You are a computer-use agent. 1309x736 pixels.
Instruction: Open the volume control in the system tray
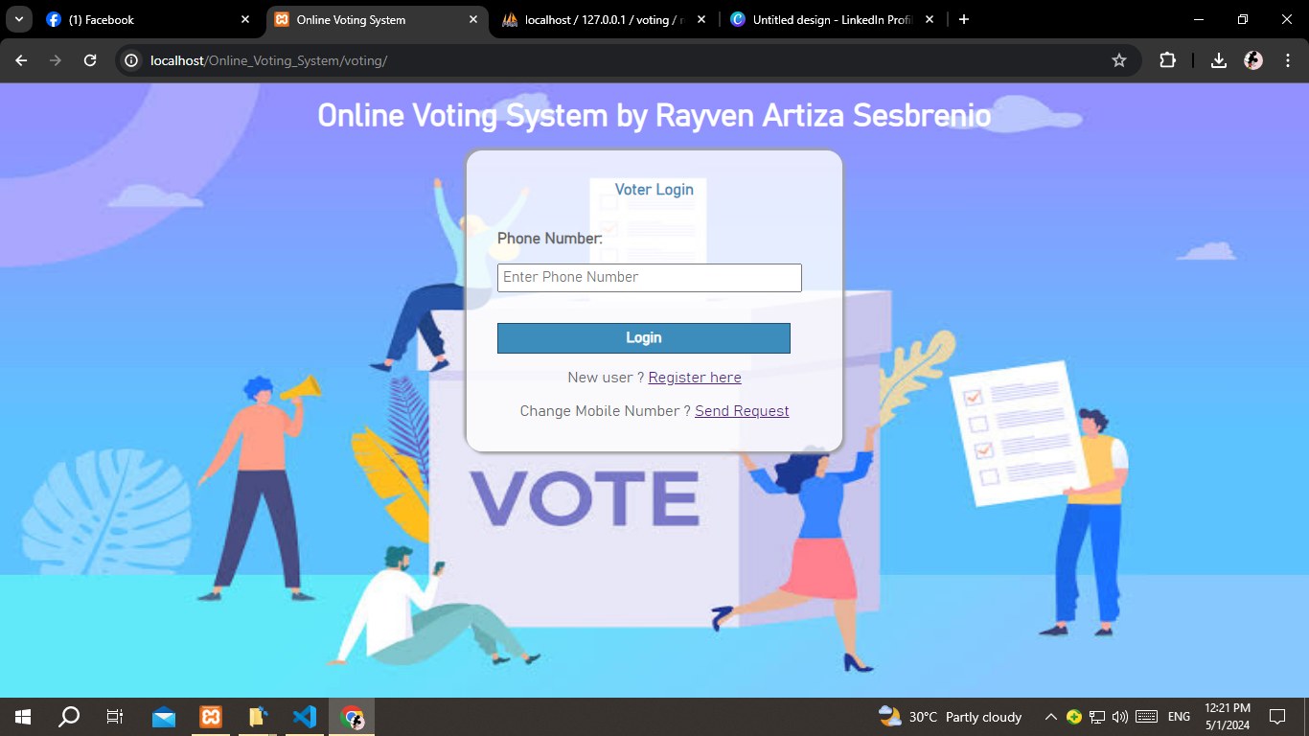pos(1118,716)
